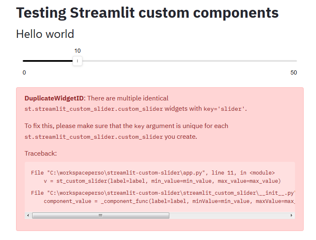Click the slider thumb handle at 10

pyautogui.click(x=77, y=61)
